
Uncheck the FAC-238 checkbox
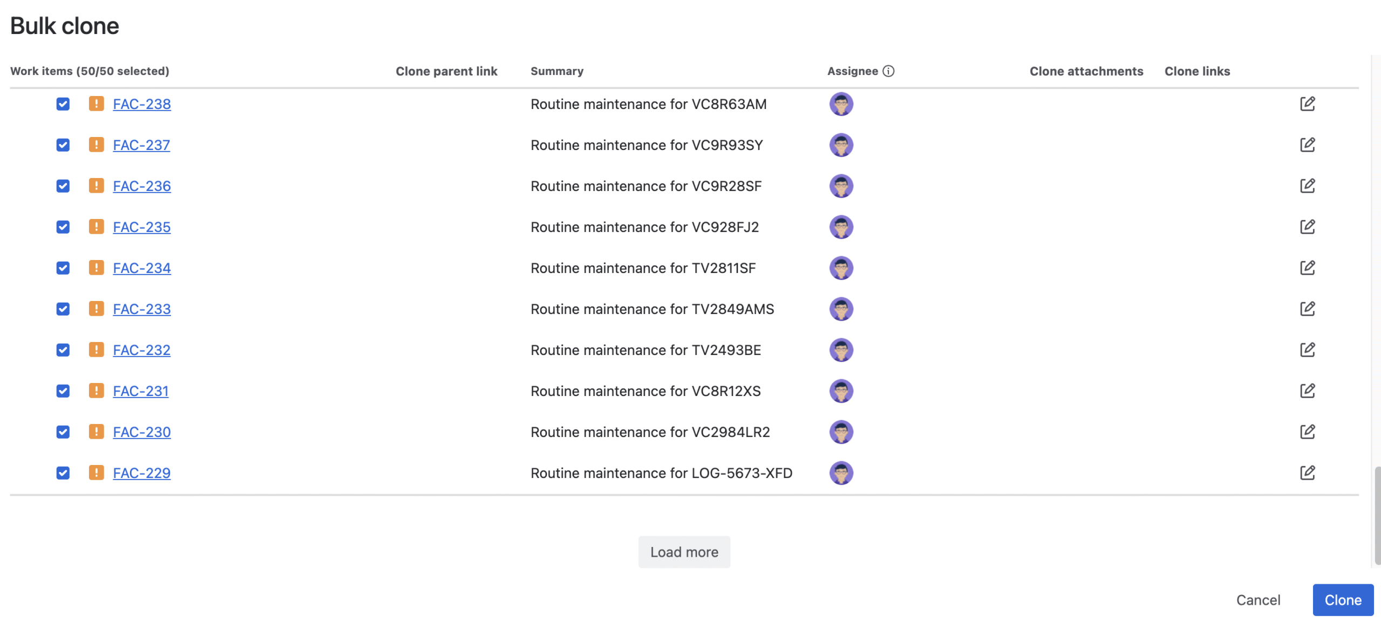point(63,104)
